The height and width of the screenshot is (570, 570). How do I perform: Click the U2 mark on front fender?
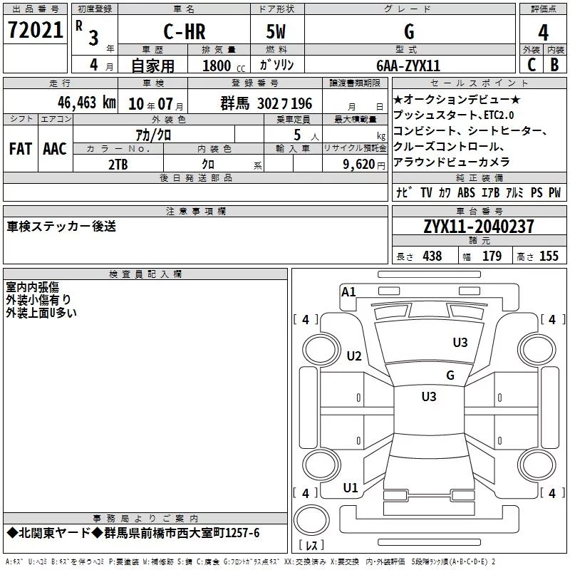[354, 356]
